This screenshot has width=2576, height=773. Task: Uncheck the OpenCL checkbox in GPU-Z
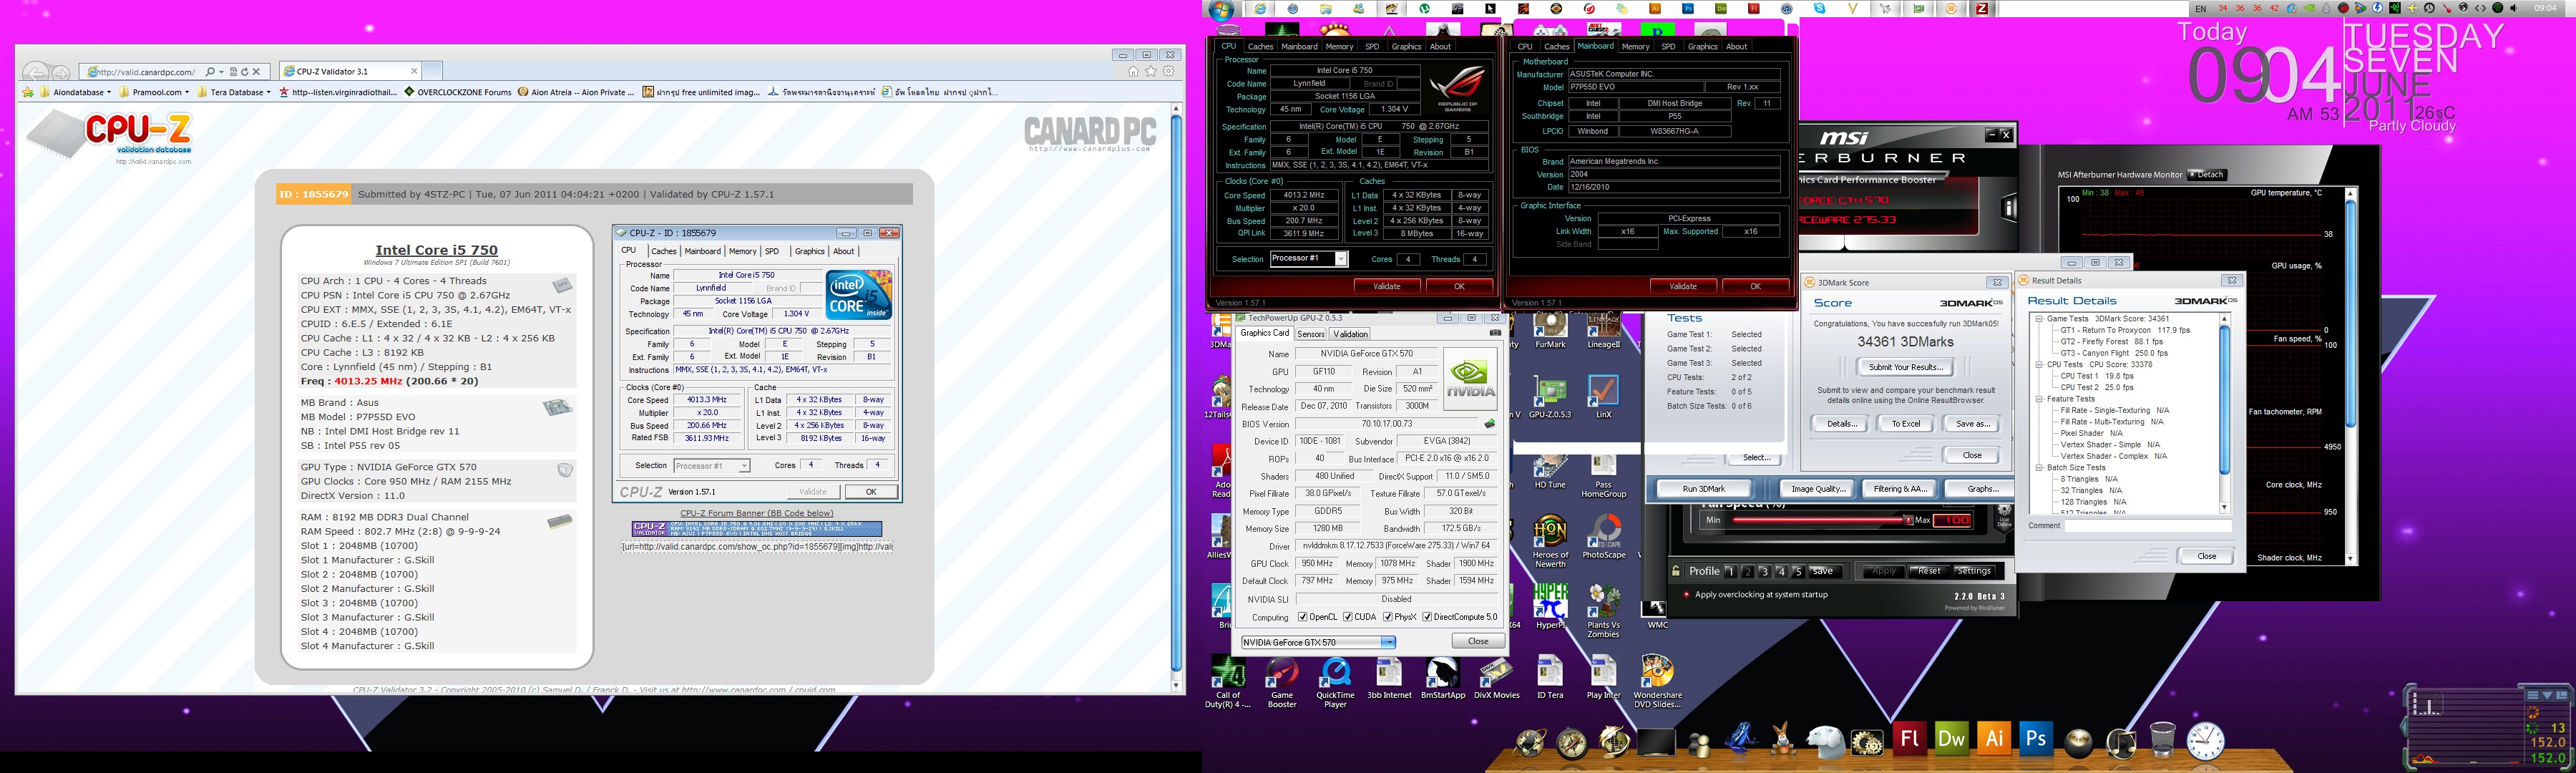click(1302, 617)
